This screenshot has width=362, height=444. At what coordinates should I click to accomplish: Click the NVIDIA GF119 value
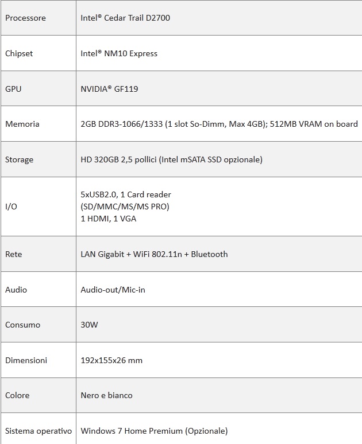[109, 89]
